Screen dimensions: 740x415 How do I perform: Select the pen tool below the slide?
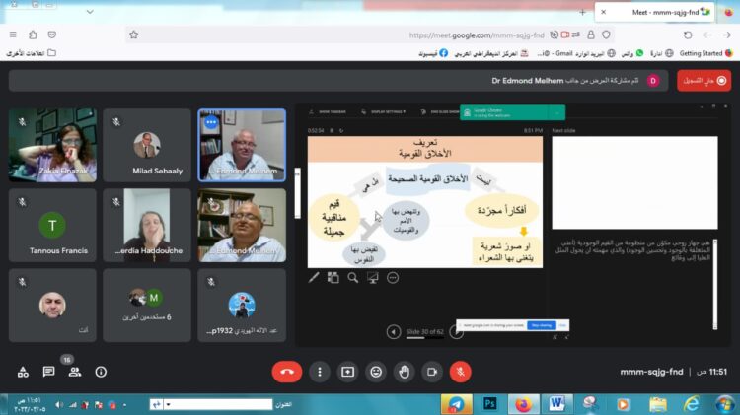coord(314,278)
